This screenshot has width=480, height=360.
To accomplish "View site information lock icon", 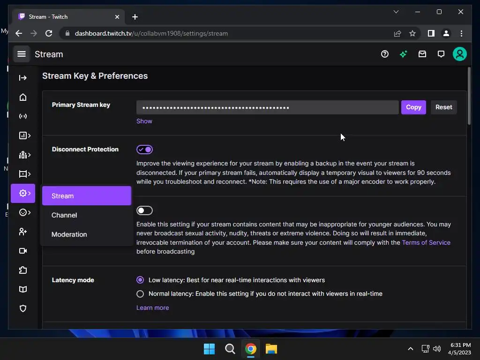I will point(67,33).
